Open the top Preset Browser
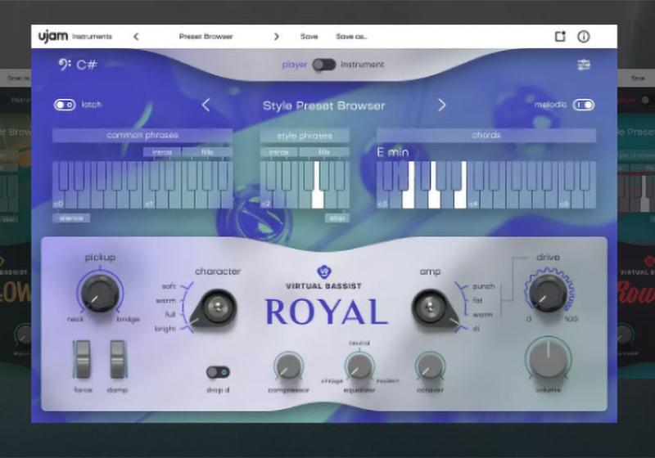 [206, 37]
